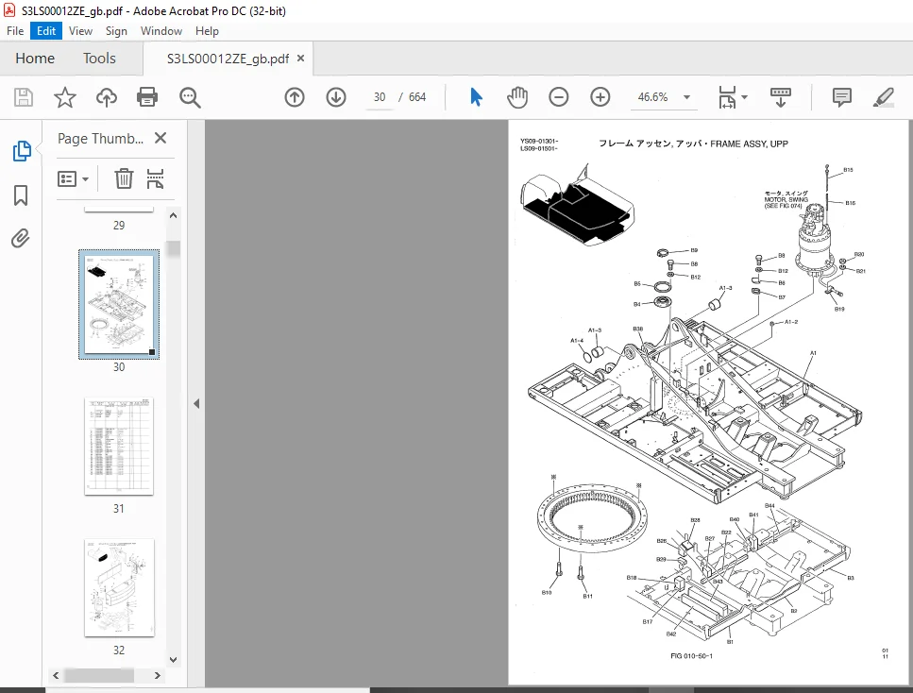Viewport: 913px width, 693px height.
Task: Upload the file using the cloud icon
Action: coord(107,97)
